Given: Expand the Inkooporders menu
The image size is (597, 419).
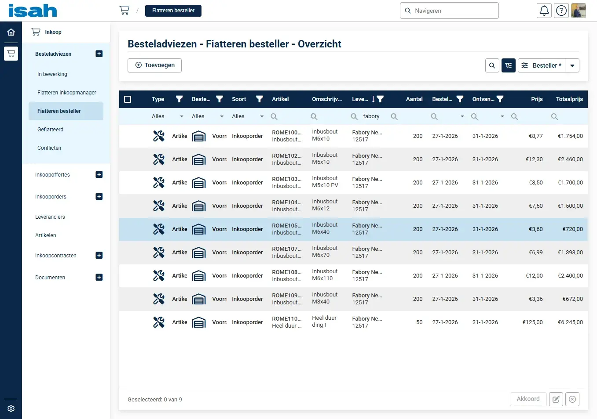Looking at the screenshot, I should point(99,196).
